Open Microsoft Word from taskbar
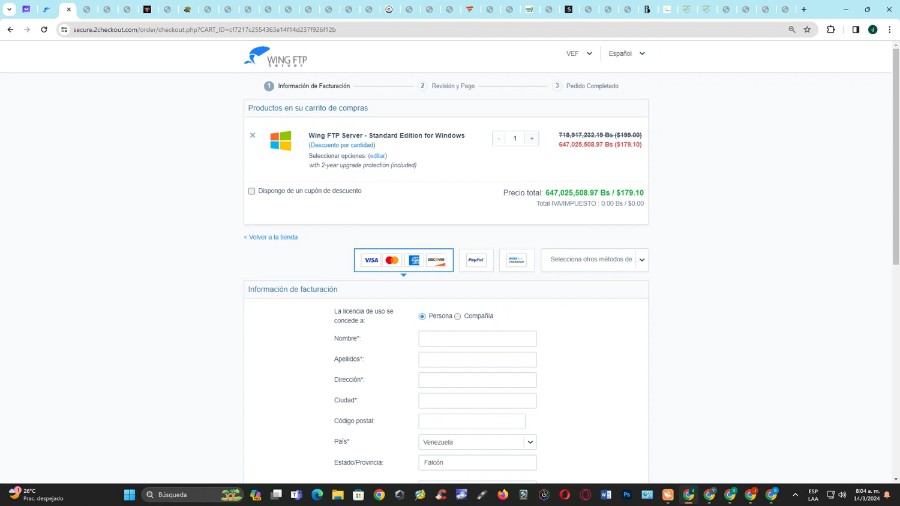 pos(606,495)
